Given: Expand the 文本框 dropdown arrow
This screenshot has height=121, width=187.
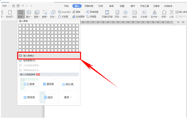Looking at the screenshot, I should click(x=148, y=17).
